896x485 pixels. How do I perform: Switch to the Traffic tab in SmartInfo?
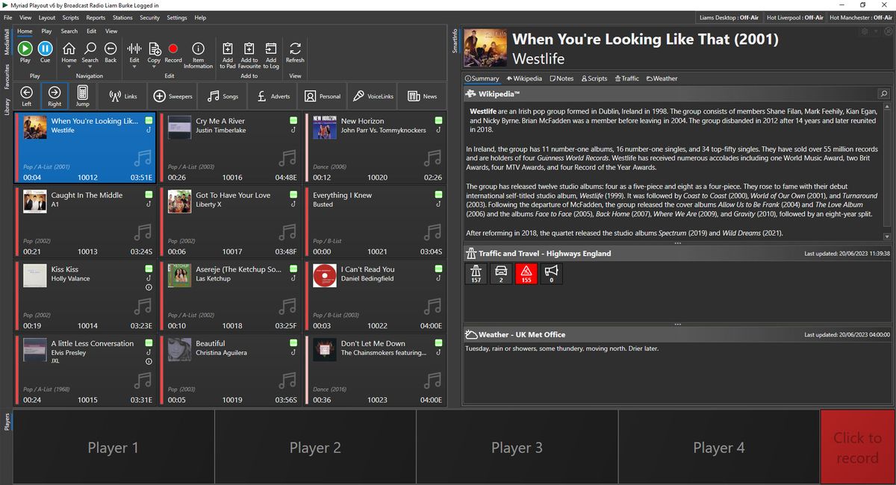[x=626, y=78]
